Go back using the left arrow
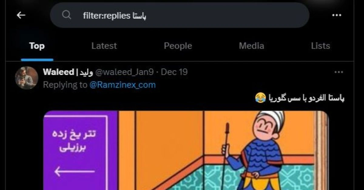 (x=21, y=15)
